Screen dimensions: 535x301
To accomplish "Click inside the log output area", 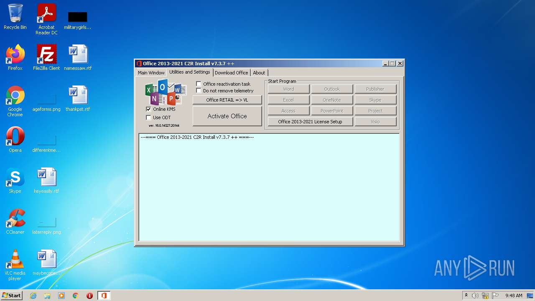I will (x=269, y=187).
